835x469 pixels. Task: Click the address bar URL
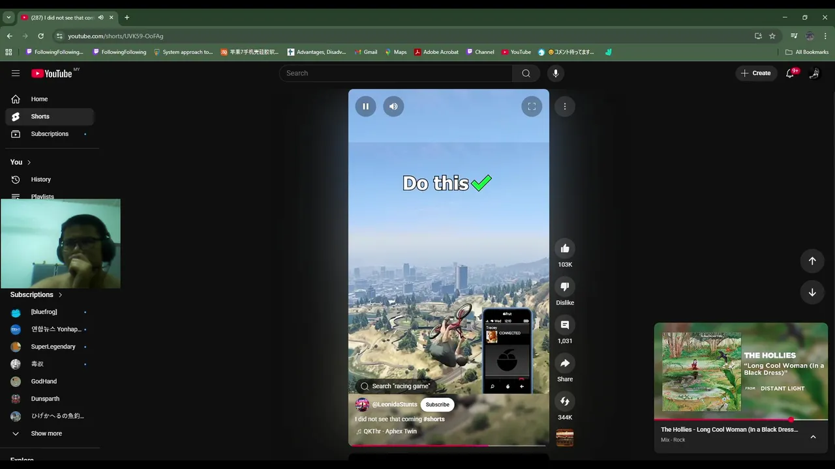pyautogui.click(x=115, y=36)
